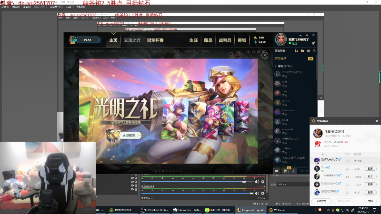
Task: Select friend 上单吧家人们
Action: [x=294, y=140]
